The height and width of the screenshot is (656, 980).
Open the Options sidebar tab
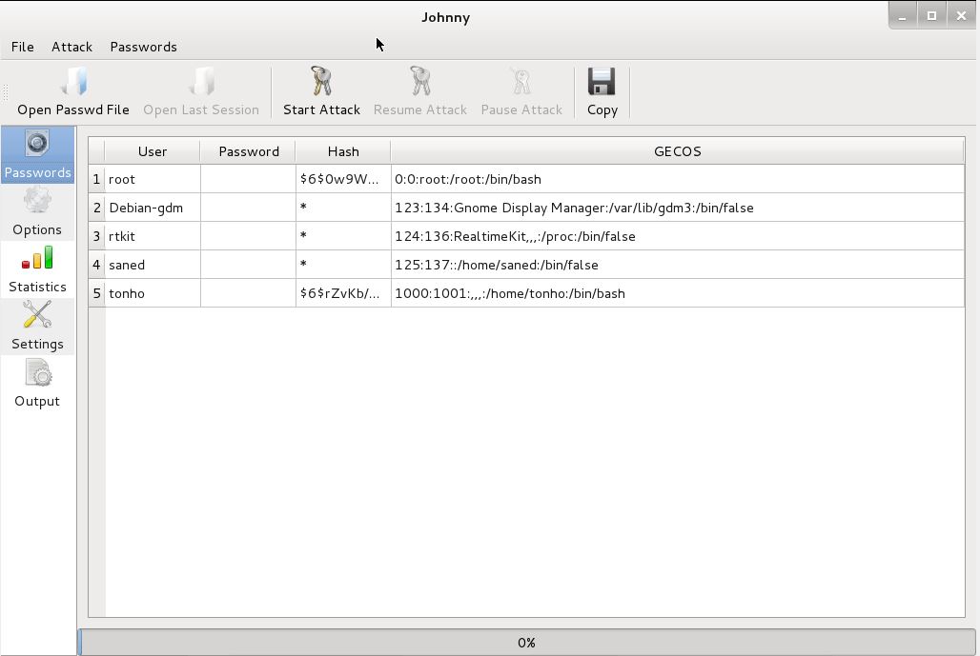pos(37,211)
